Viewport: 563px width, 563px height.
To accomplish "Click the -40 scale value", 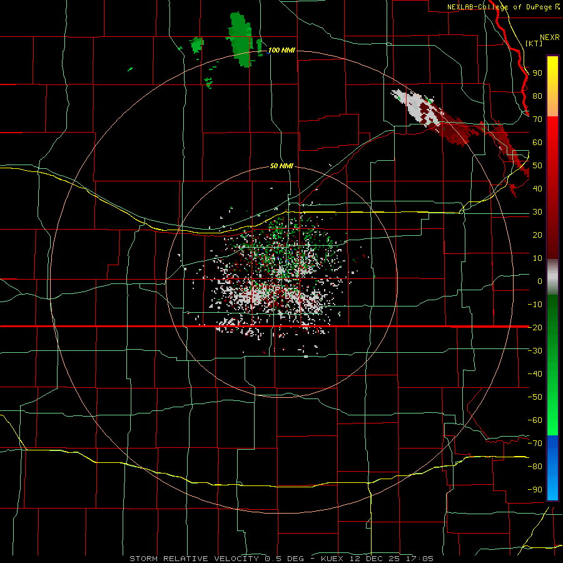I will tap(535, 374).
